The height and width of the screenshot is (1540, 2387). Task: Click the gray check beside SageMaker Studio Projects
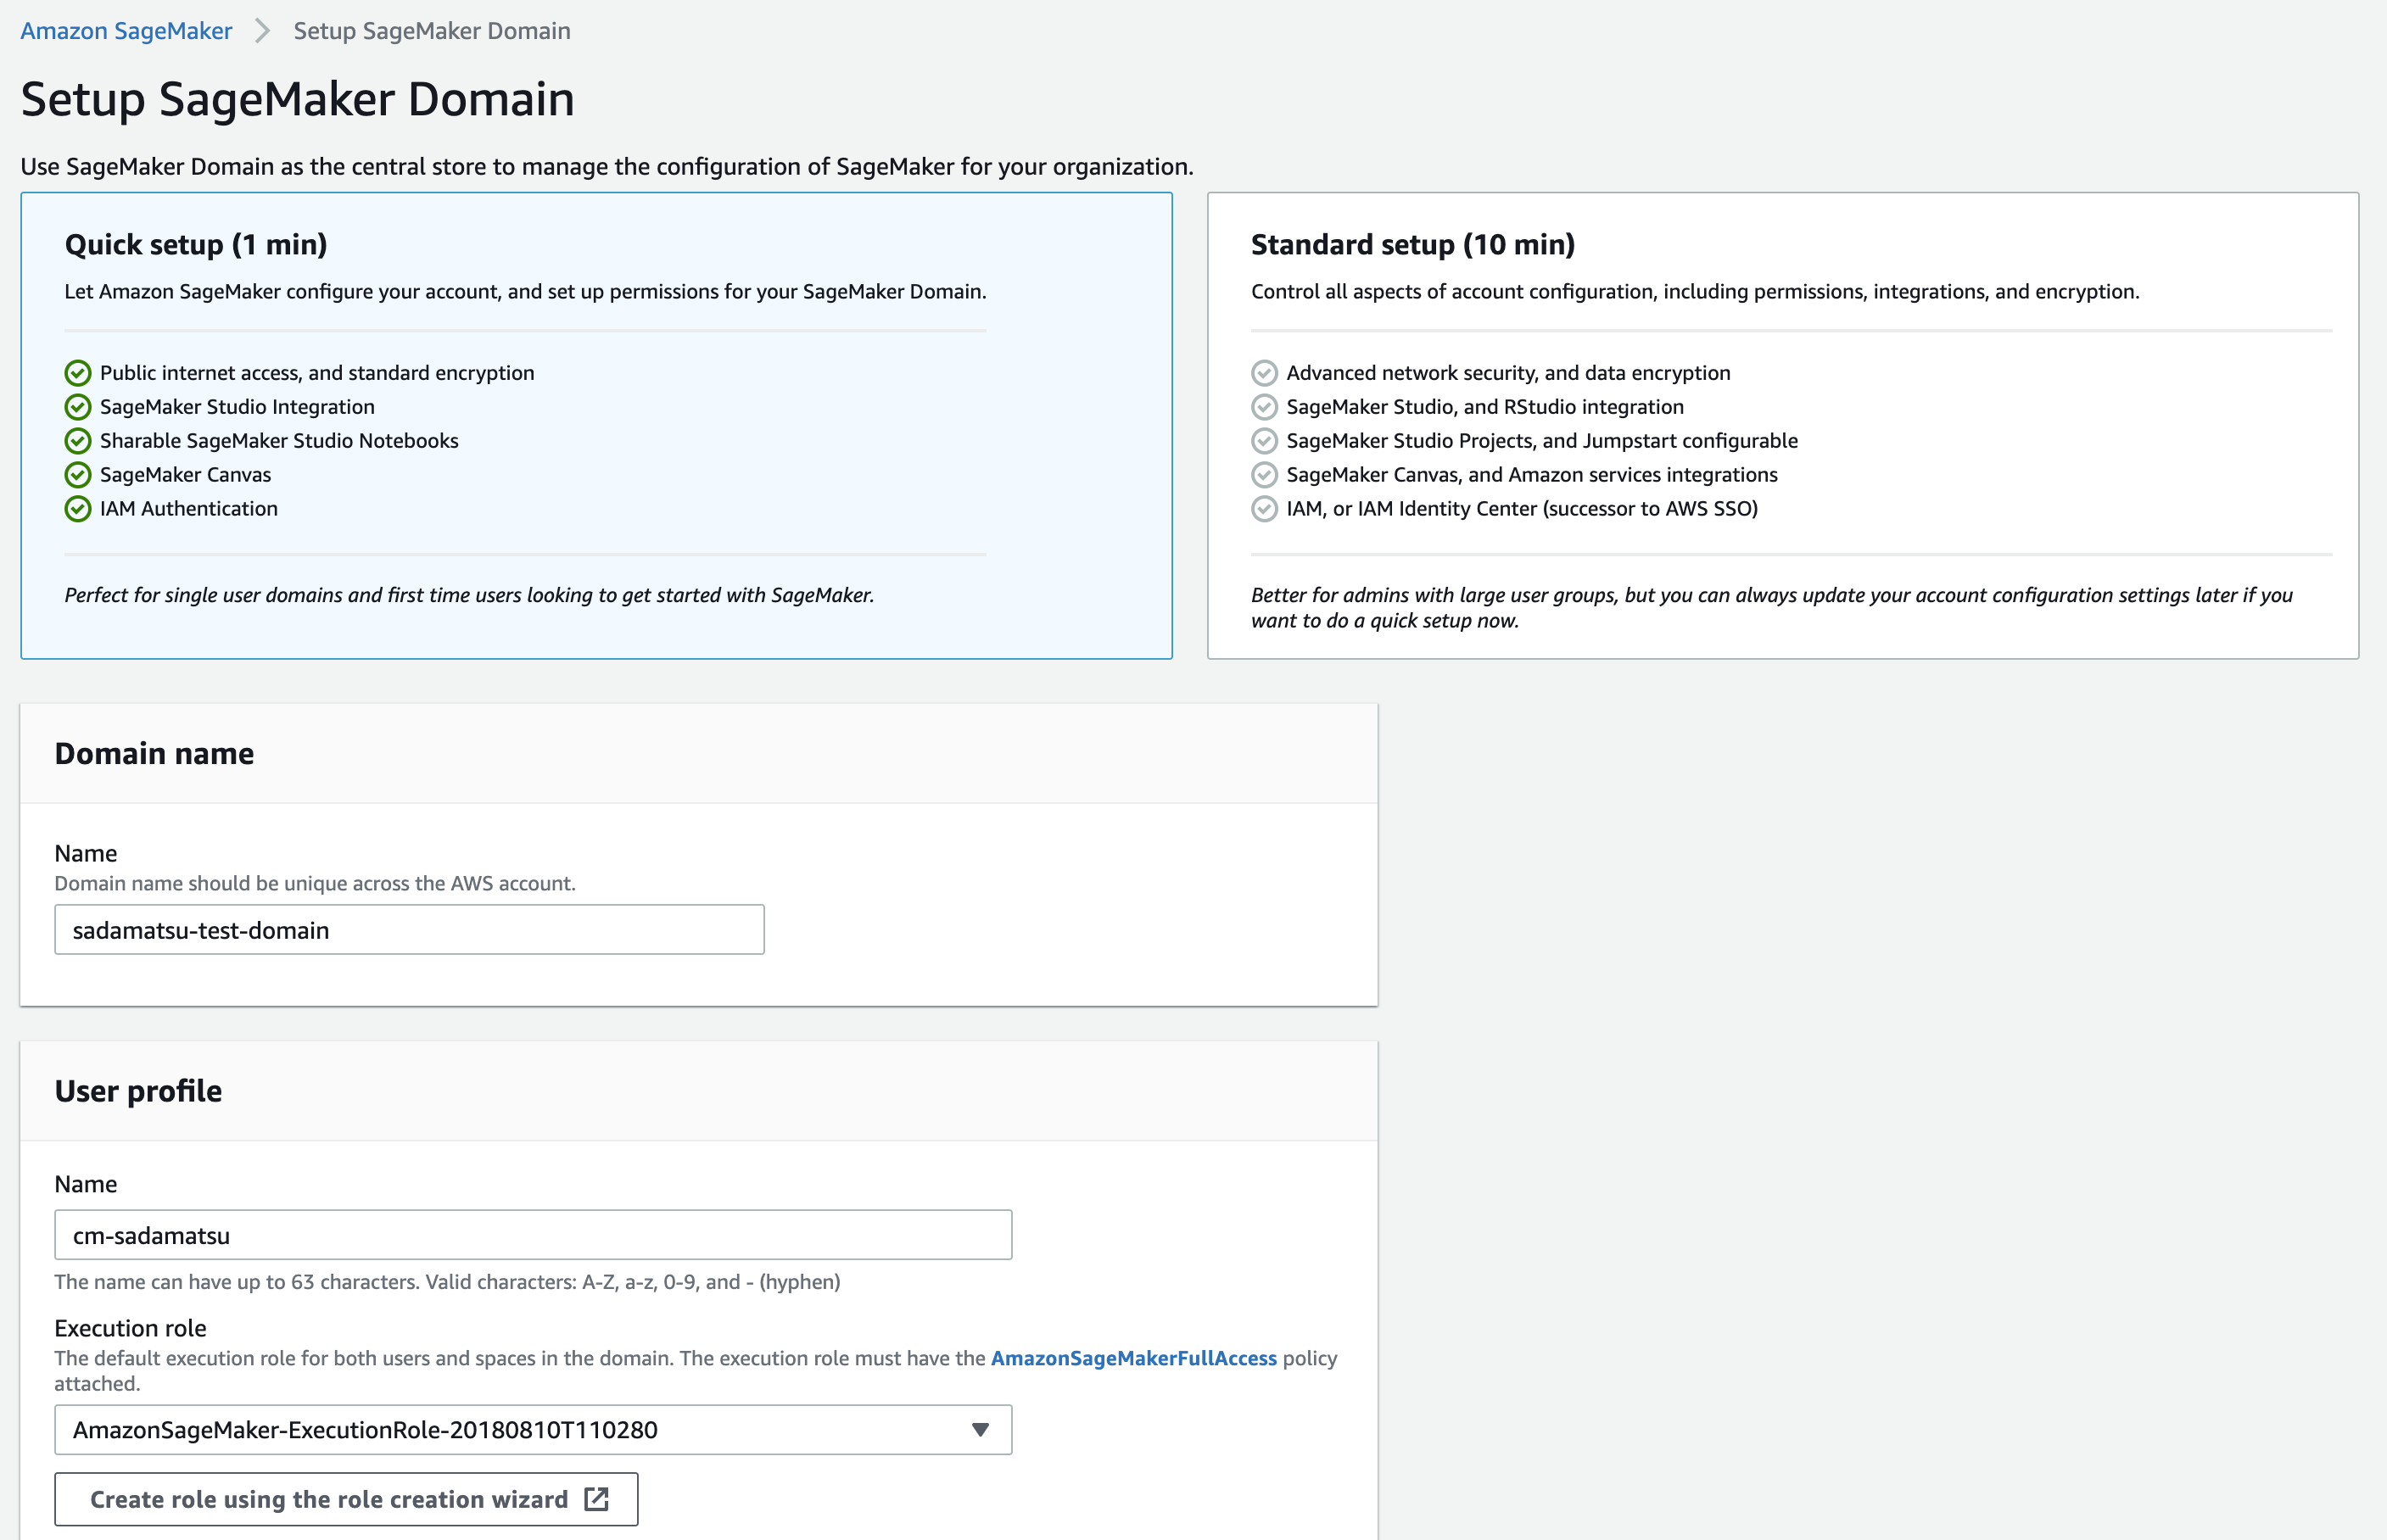point(1264,441)
